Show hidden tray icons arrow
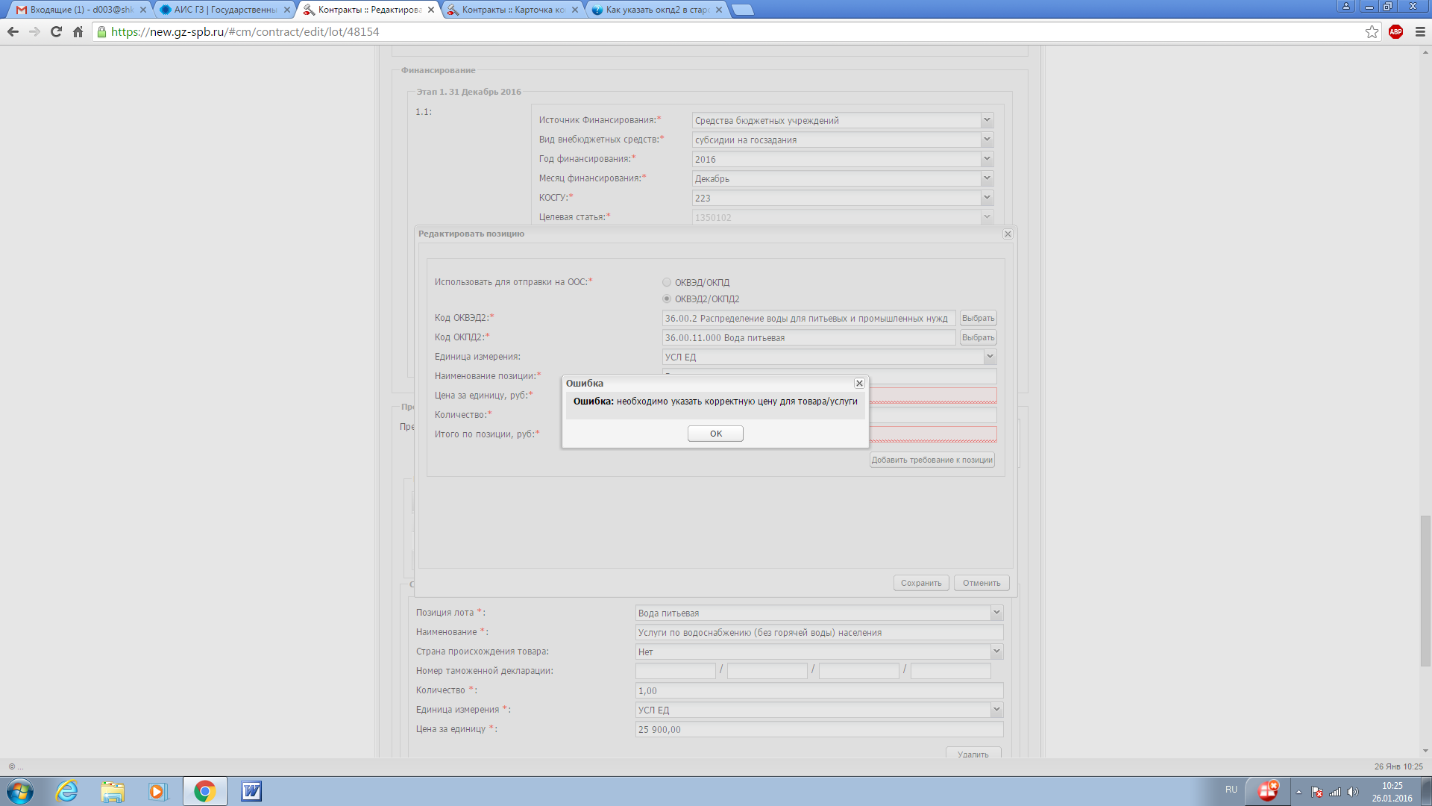This screenshot has height=806, width=1432. click(x=1298, y=792)
